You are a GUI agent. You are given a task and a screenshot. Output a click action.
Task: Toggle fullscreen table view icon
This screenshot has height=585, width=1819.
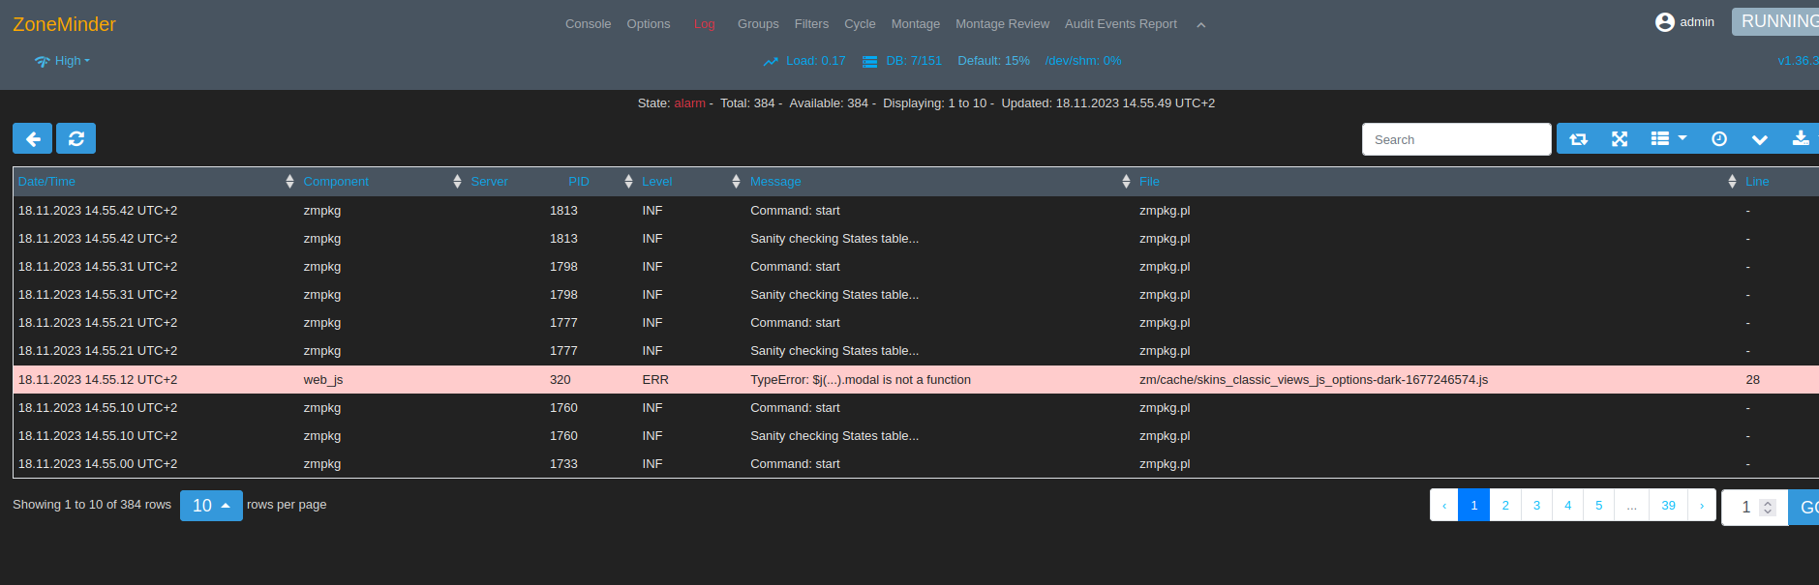coord(1620,139)
